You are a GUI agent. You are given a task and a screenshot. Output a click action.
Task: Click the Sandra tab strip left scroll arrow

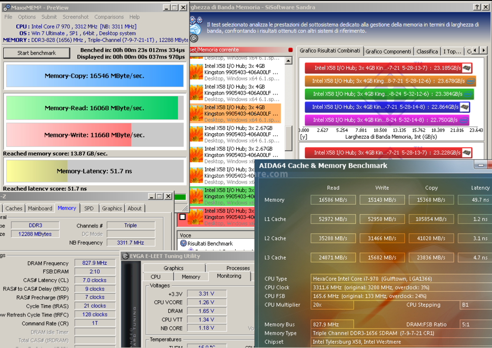click(x=475, y=50)
